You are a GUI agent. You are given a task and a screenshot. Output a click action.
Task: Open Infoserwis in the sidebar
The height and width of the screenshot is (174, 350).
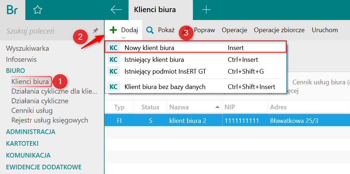pos(21,60)
